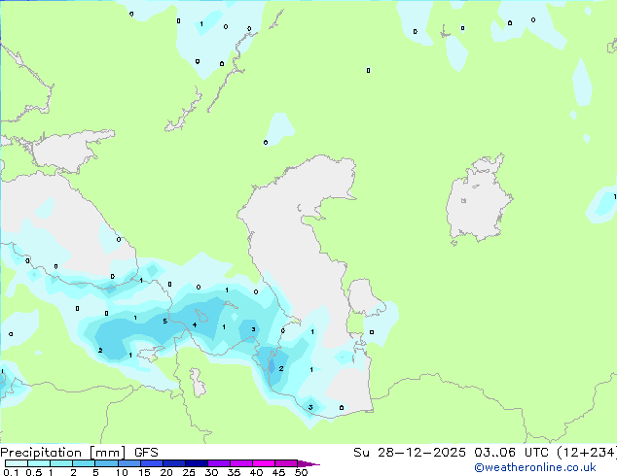The height and width of the screenshot is (476, 617).
Task: Click the 0.1–0.5 mm legend swatch
Action: 17,463
